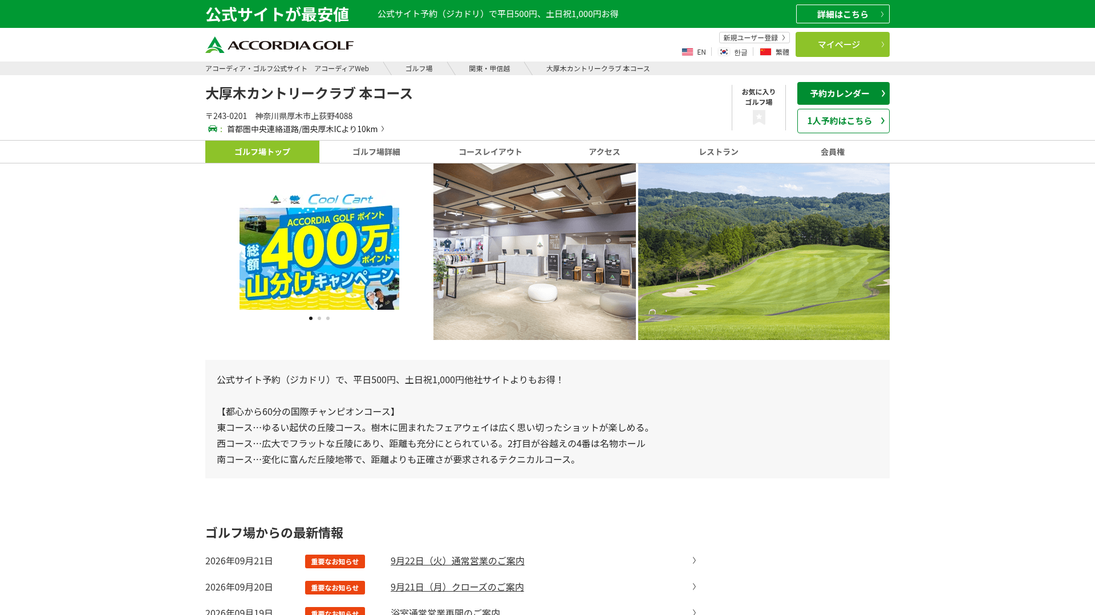Click the chevron arrow on 9月21日 news row
Screen dimensions: 1095x615
click(694, 587)
